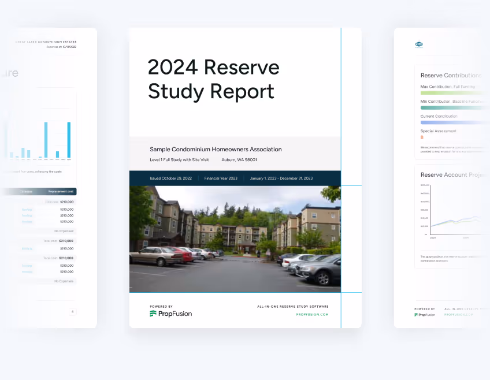Screen dimensions: 490x380
Task: Click the PropFusion logo on the center cover page
Action: [x=170, y=314]
